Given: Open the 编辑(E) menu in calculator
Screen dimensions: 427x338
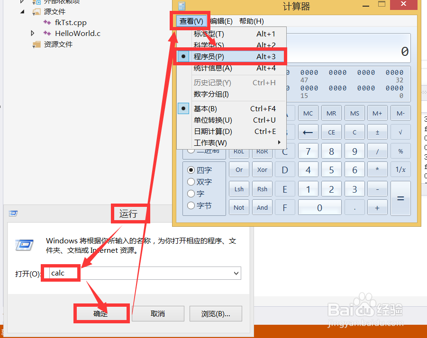Looking at the screenshot, I should (x=221, y=21).
